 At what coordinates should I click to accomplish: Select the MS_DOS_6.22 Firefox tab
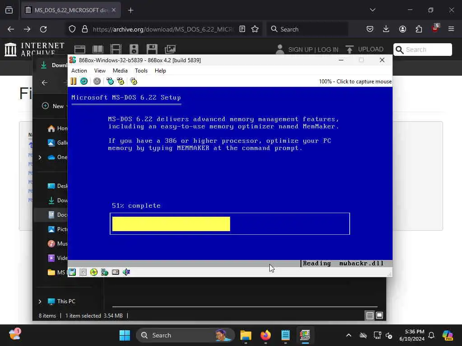(71, 10)
